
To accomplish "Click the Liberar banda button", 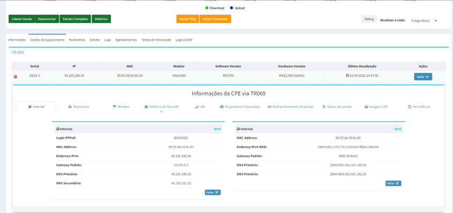I will (x=21, y=19).
